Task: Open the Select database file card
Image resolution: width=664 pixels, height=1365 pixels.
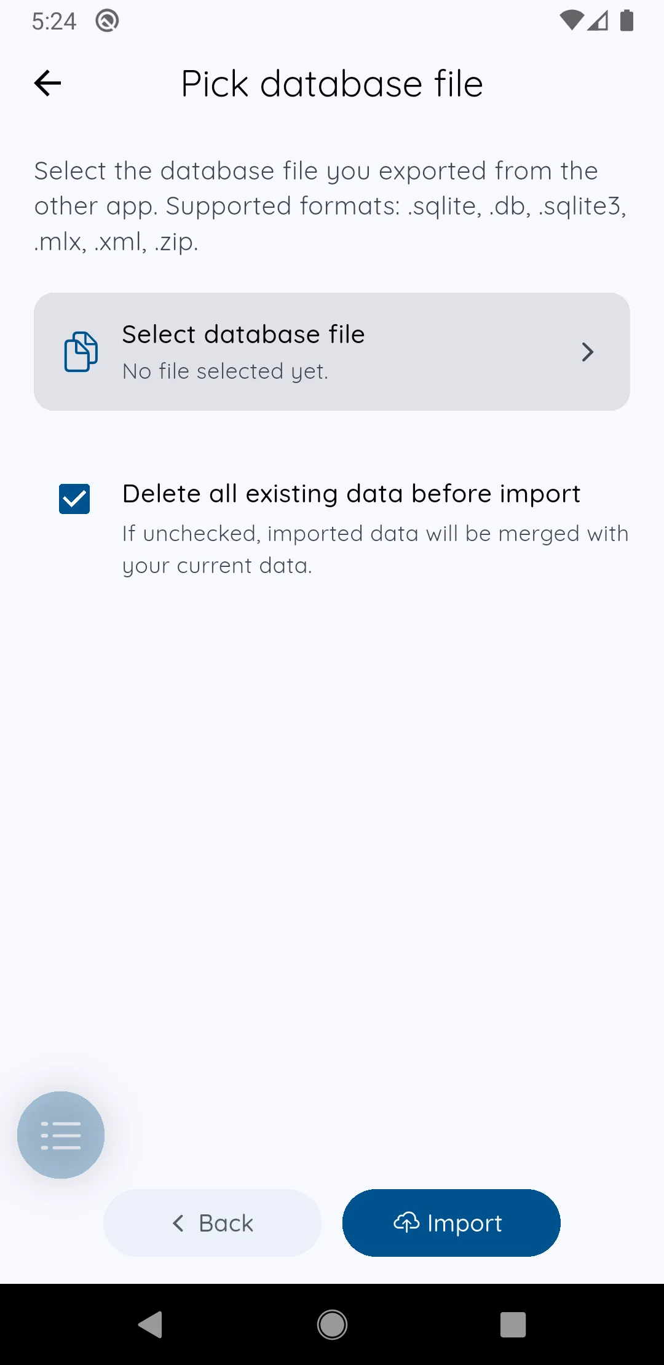Action: [x=332, y=352]
